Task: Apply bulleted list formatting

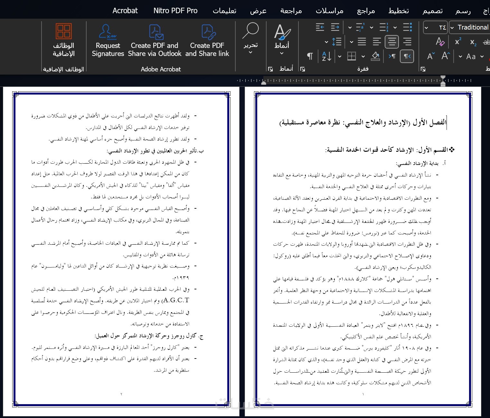Action: coord(407,27)
